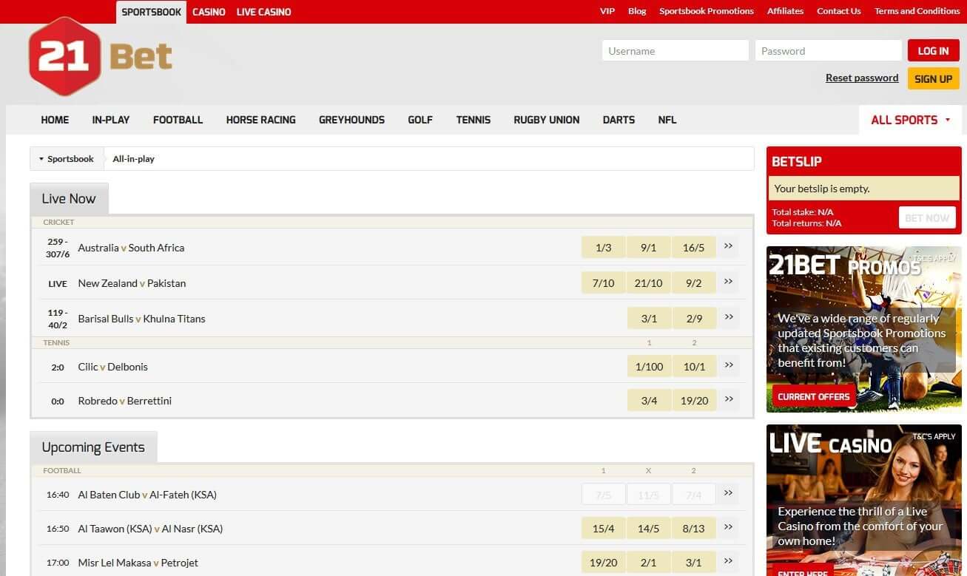Switch to the CASINO tab
Viewport: 967px width, 576px height.
point(209,12)
